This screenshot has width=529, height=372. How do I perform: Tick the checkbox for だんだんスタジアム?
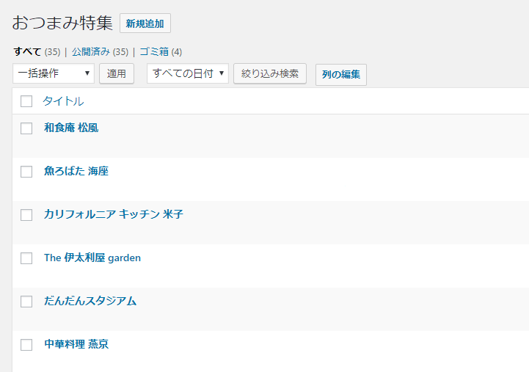(x=26, y=302)
